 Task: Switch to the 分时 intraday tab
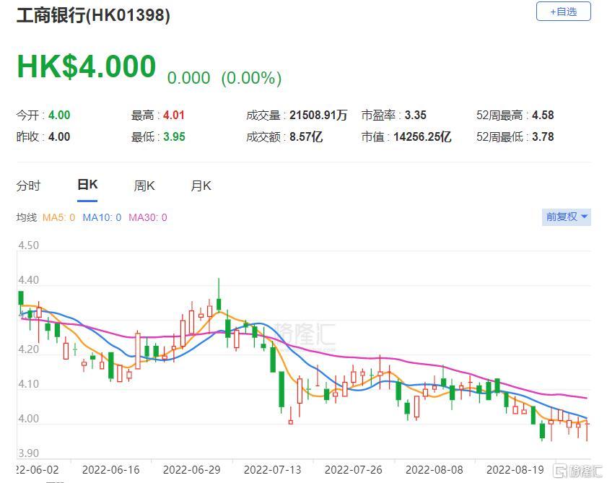tap(28, 186)
